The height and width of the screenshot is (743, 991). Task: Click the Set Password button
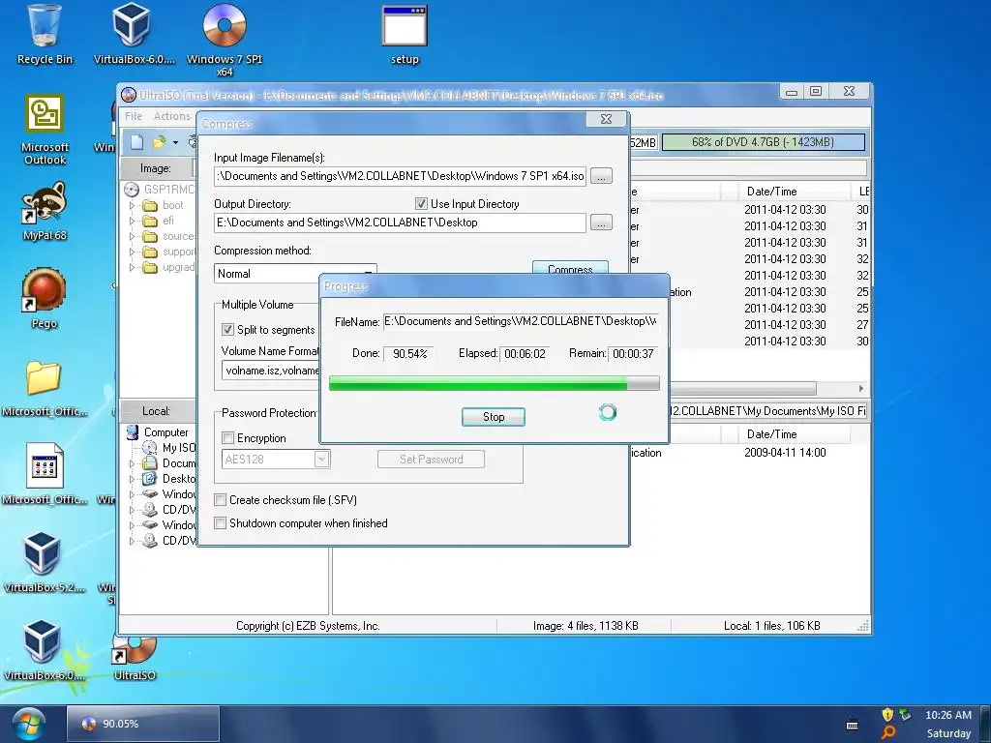pyautogui.click(x=431, y=460)
